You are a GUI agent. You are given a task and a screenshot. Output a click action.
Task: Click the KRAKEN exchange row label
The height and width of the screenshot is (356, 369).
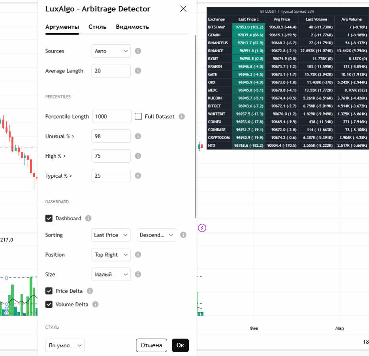coord(215,67)
